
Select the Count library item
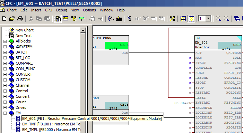pos(21,102)
